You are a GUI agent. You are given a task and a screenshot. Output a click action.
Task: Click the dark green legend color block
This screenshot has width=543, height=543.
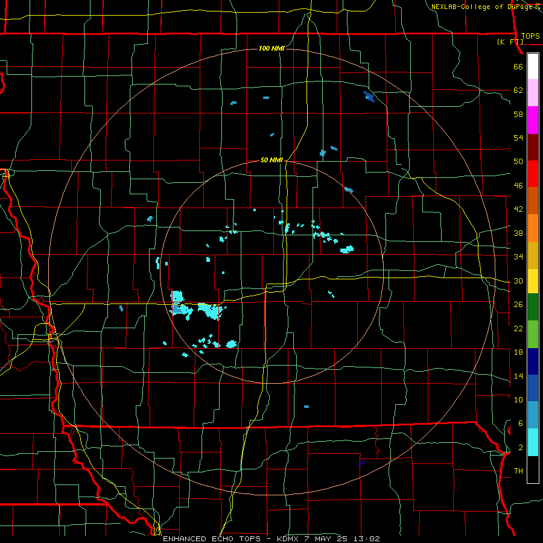pos(533,307)
